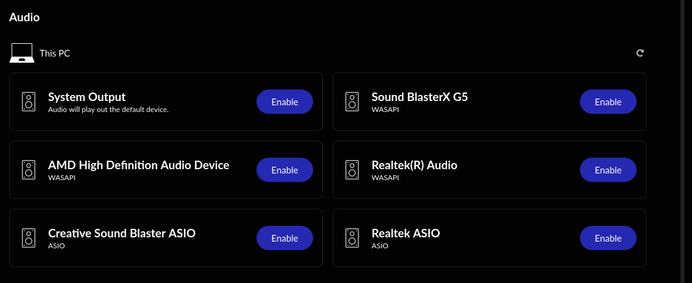Click the Realtek(R) Audio speaker icon
This screenshot has width=692, height=283.
point(352,170)
